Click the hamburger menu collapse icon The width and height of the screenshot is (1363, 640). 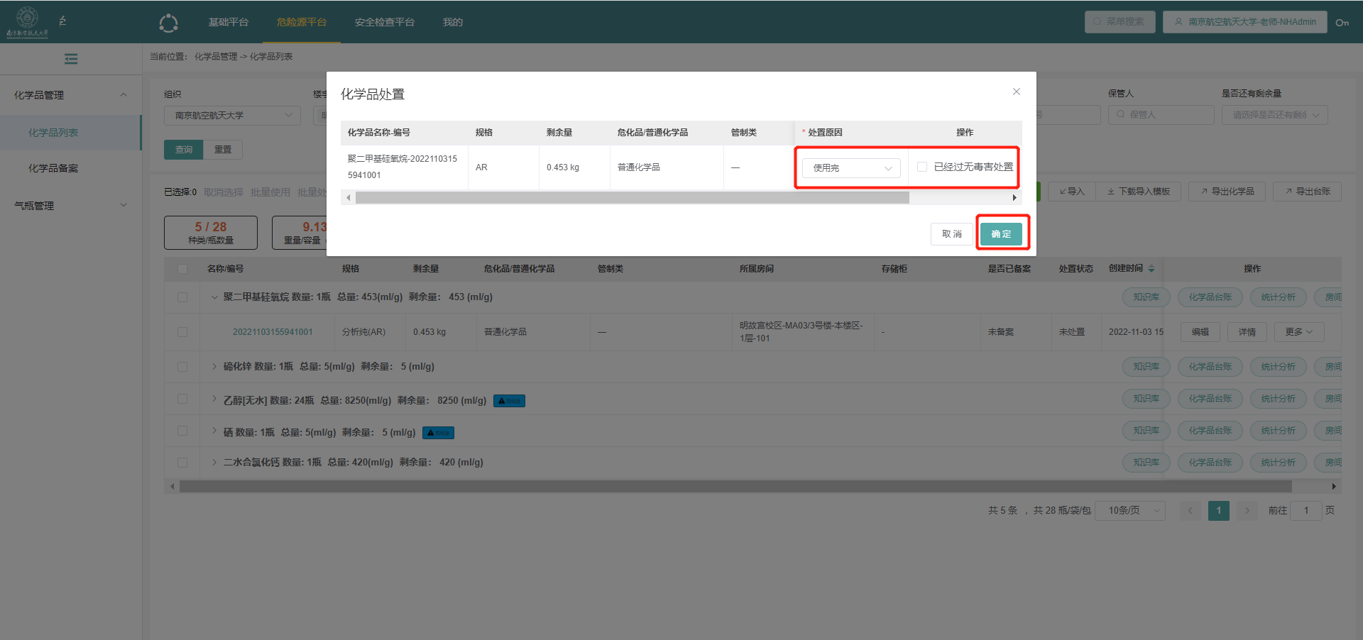click(x=71, y=59)
